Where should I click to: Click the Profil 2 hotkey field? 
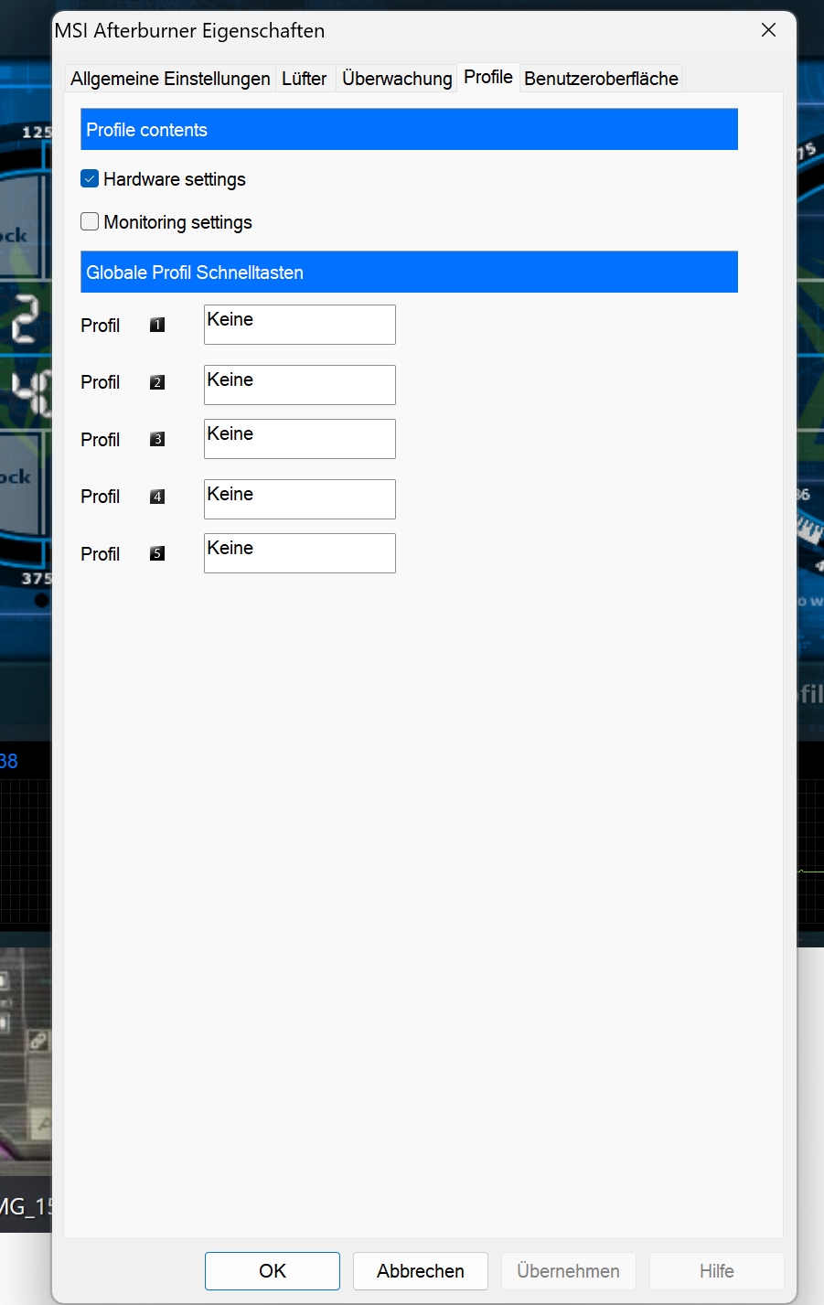click(300, 385)
